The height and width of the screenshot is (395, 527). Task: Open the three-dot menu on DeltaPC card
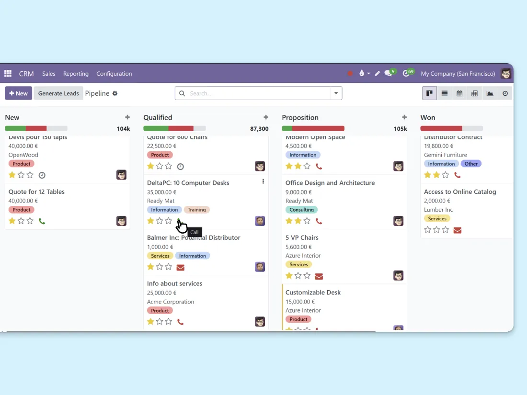pos(263,182)
